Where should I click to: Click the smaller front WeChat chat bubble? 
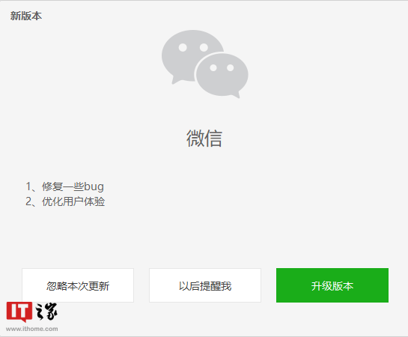[x=222, y=75]
